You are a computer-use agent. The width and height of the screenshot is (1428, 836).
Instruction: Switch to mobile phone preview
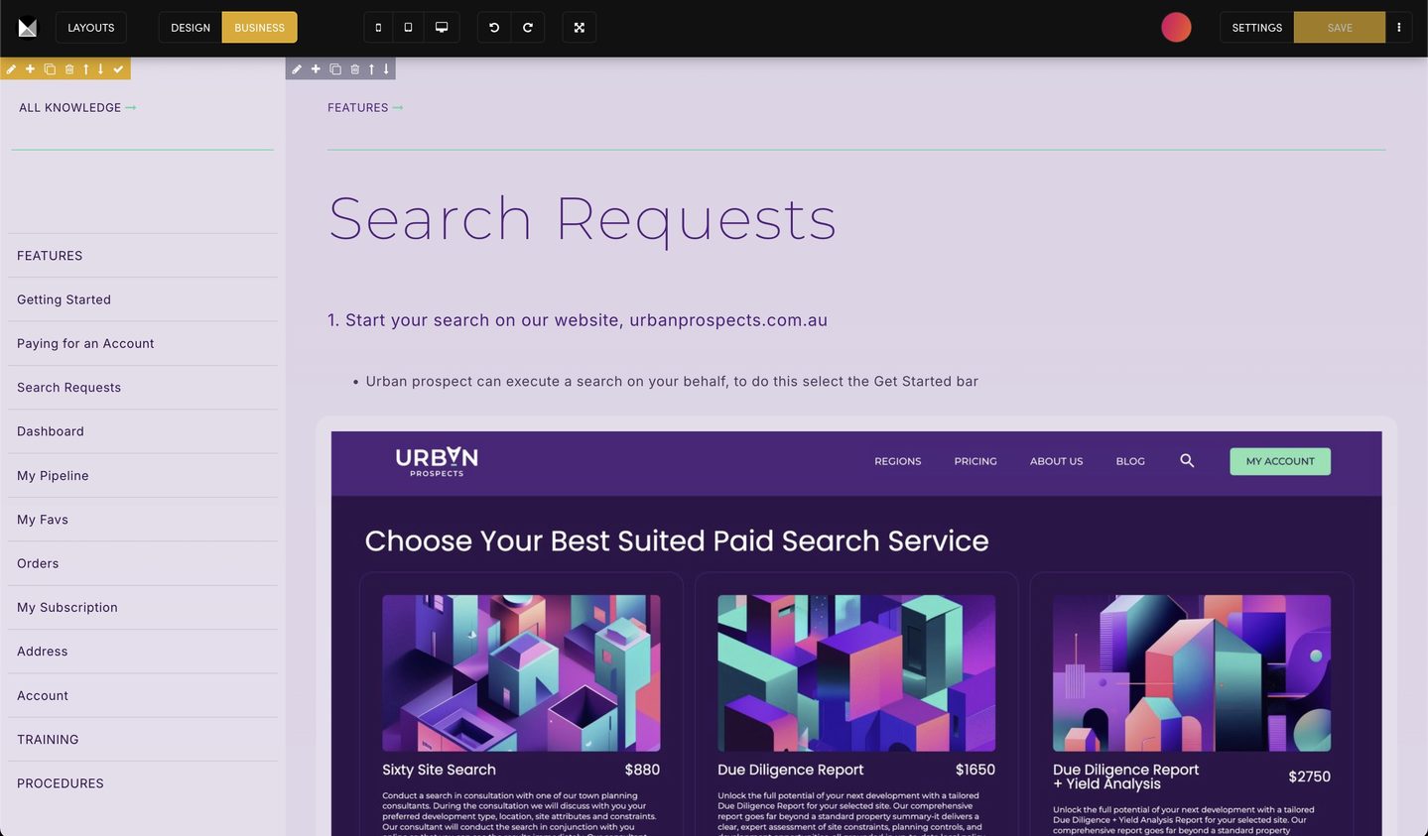tap(378, 28)
